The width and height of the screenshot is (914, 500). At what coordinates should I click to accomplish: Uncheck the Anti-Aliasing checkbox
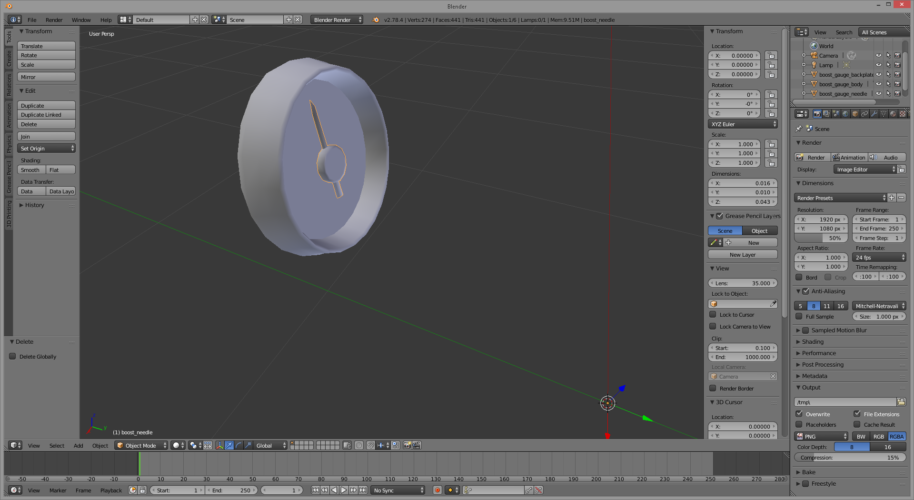(806, 291)
